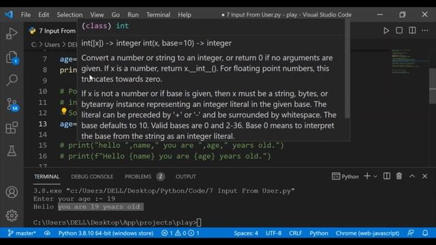Click the terminal prompt input line

tap(117, 223)
